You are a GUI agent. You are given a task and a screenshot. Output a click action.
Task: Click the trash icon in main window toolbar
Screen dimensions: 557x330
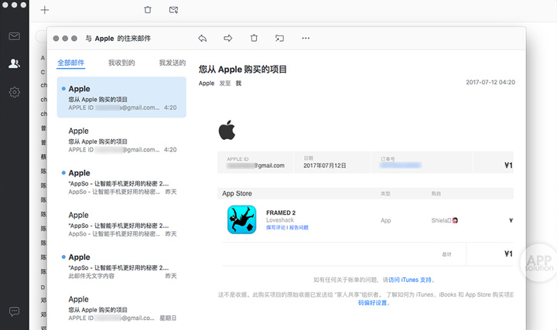click(x=148, y=10)
